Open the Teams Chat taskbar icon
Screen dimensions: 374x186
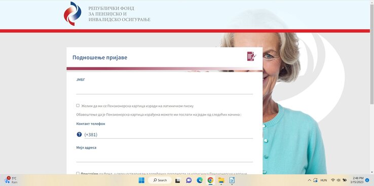(189, 180)
